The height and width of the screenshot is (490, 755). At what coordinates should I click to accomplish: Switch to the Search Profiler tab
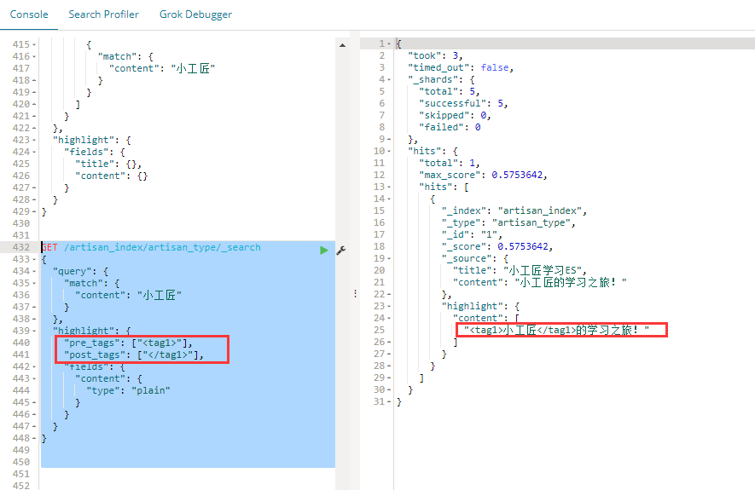tap(103, 14)
